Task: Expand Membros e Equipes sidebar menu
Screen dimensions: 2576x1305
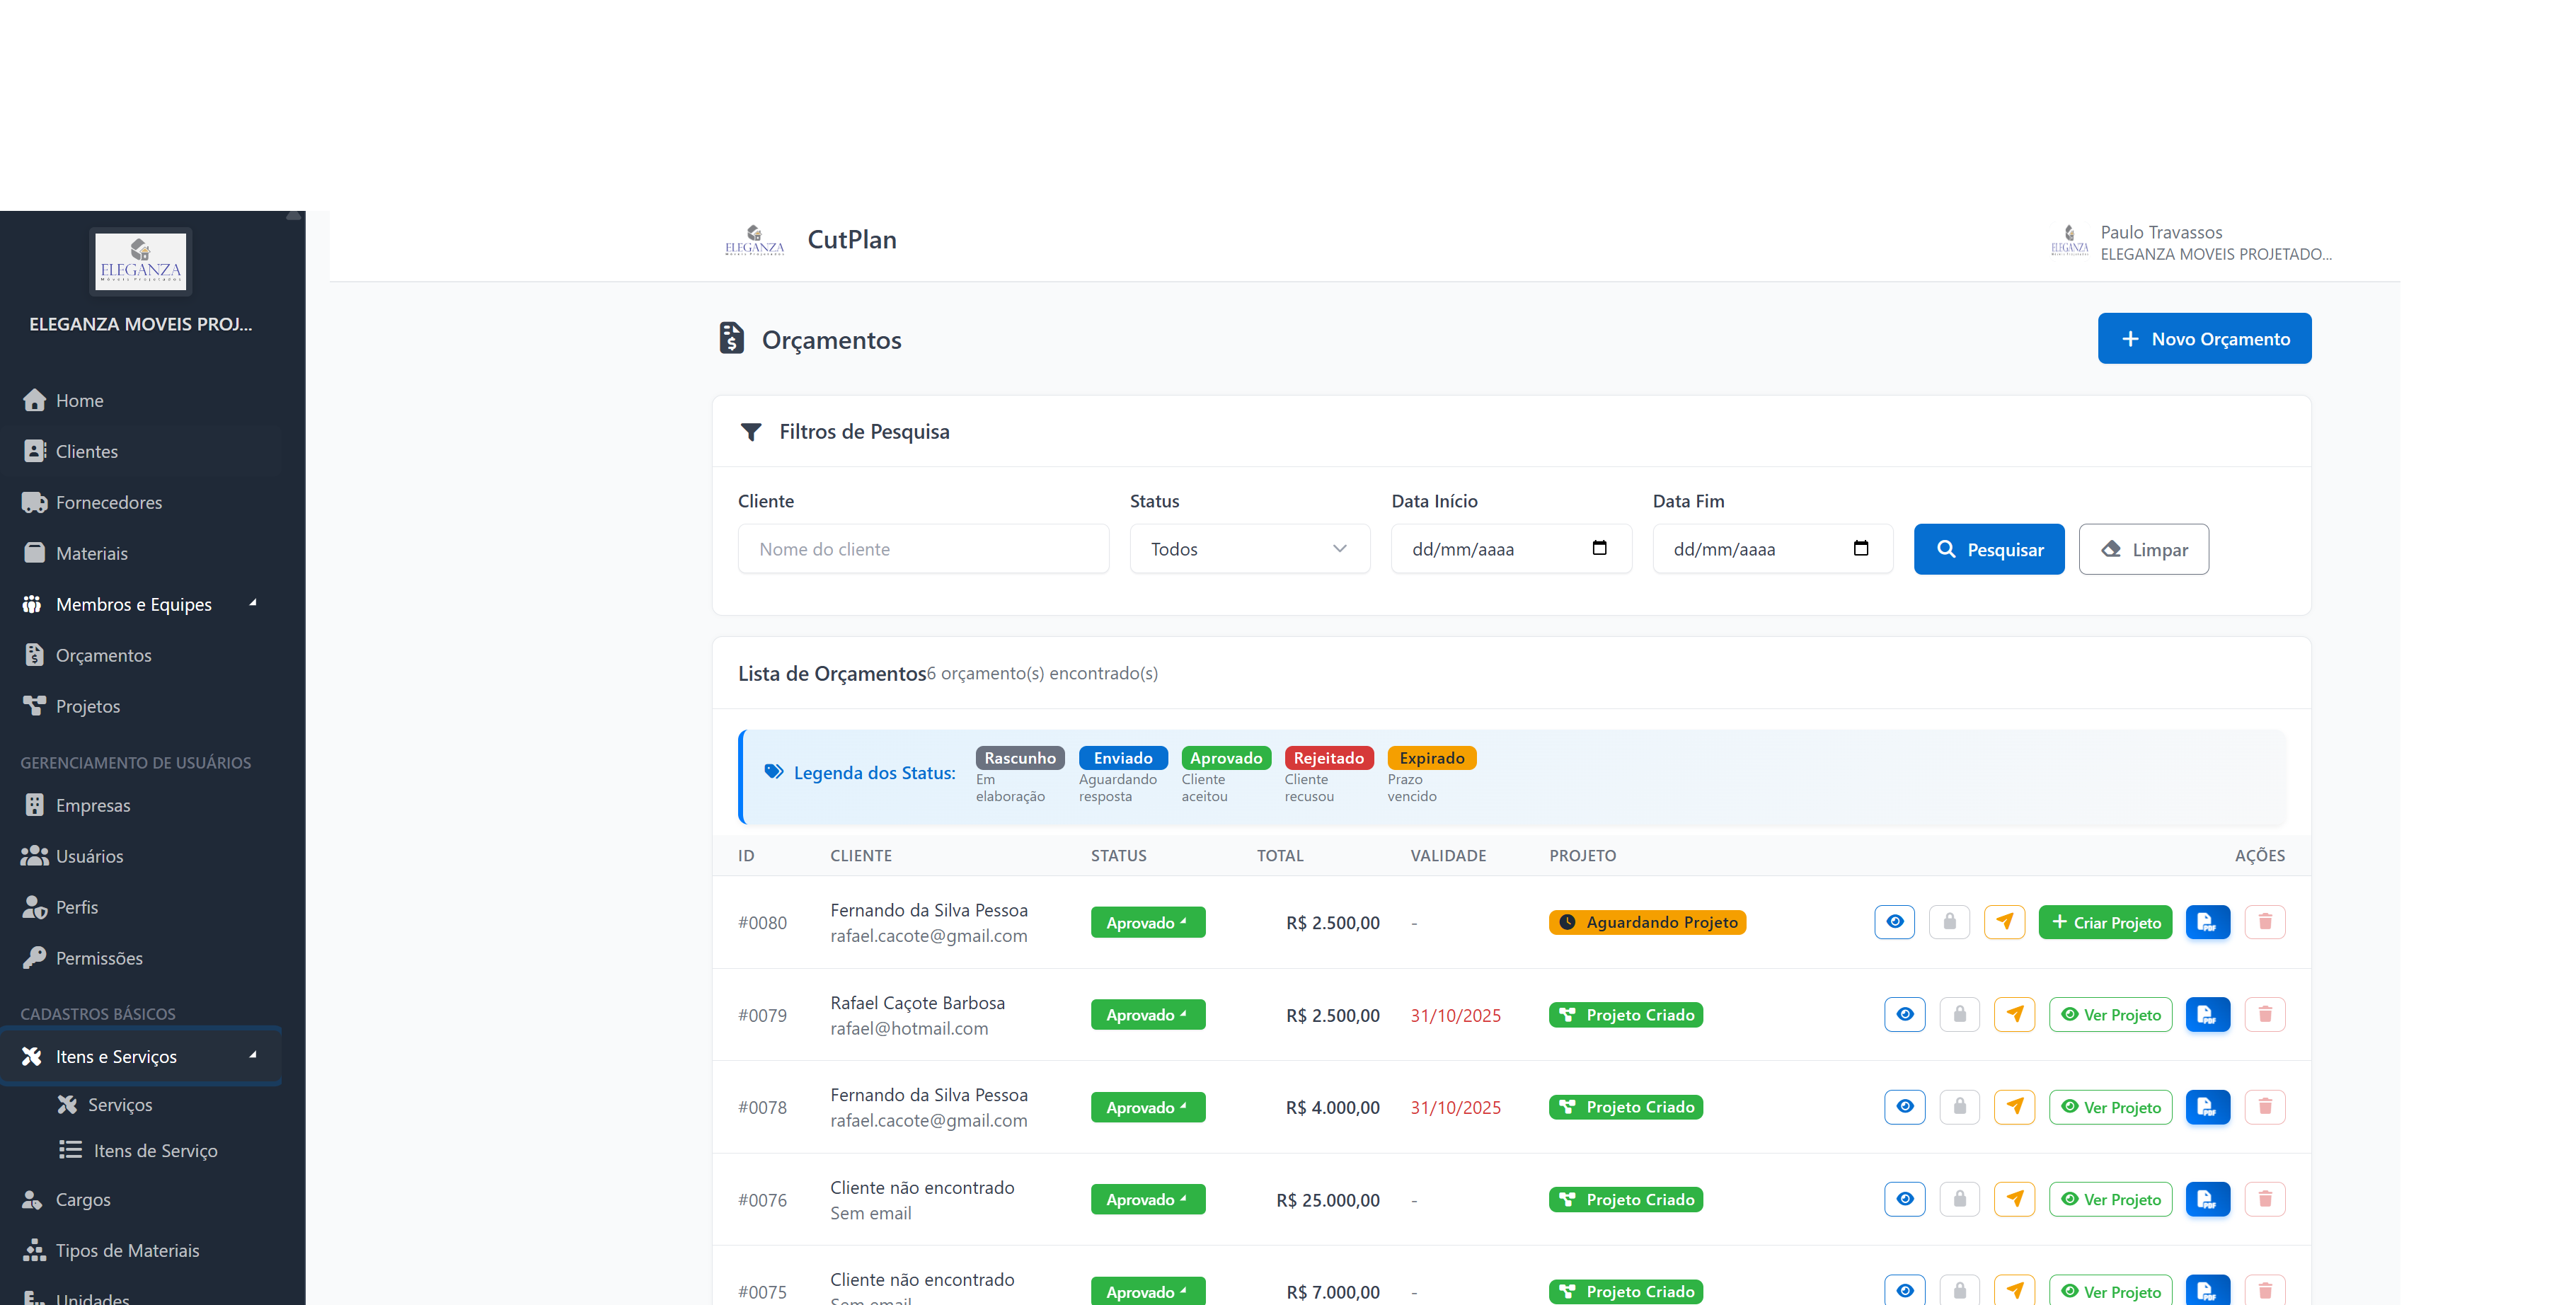Action: tap(134, 604)
